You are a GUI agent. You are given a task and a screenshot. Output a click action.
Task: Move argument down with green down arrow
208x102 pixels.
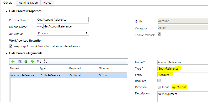coord(32,61)
